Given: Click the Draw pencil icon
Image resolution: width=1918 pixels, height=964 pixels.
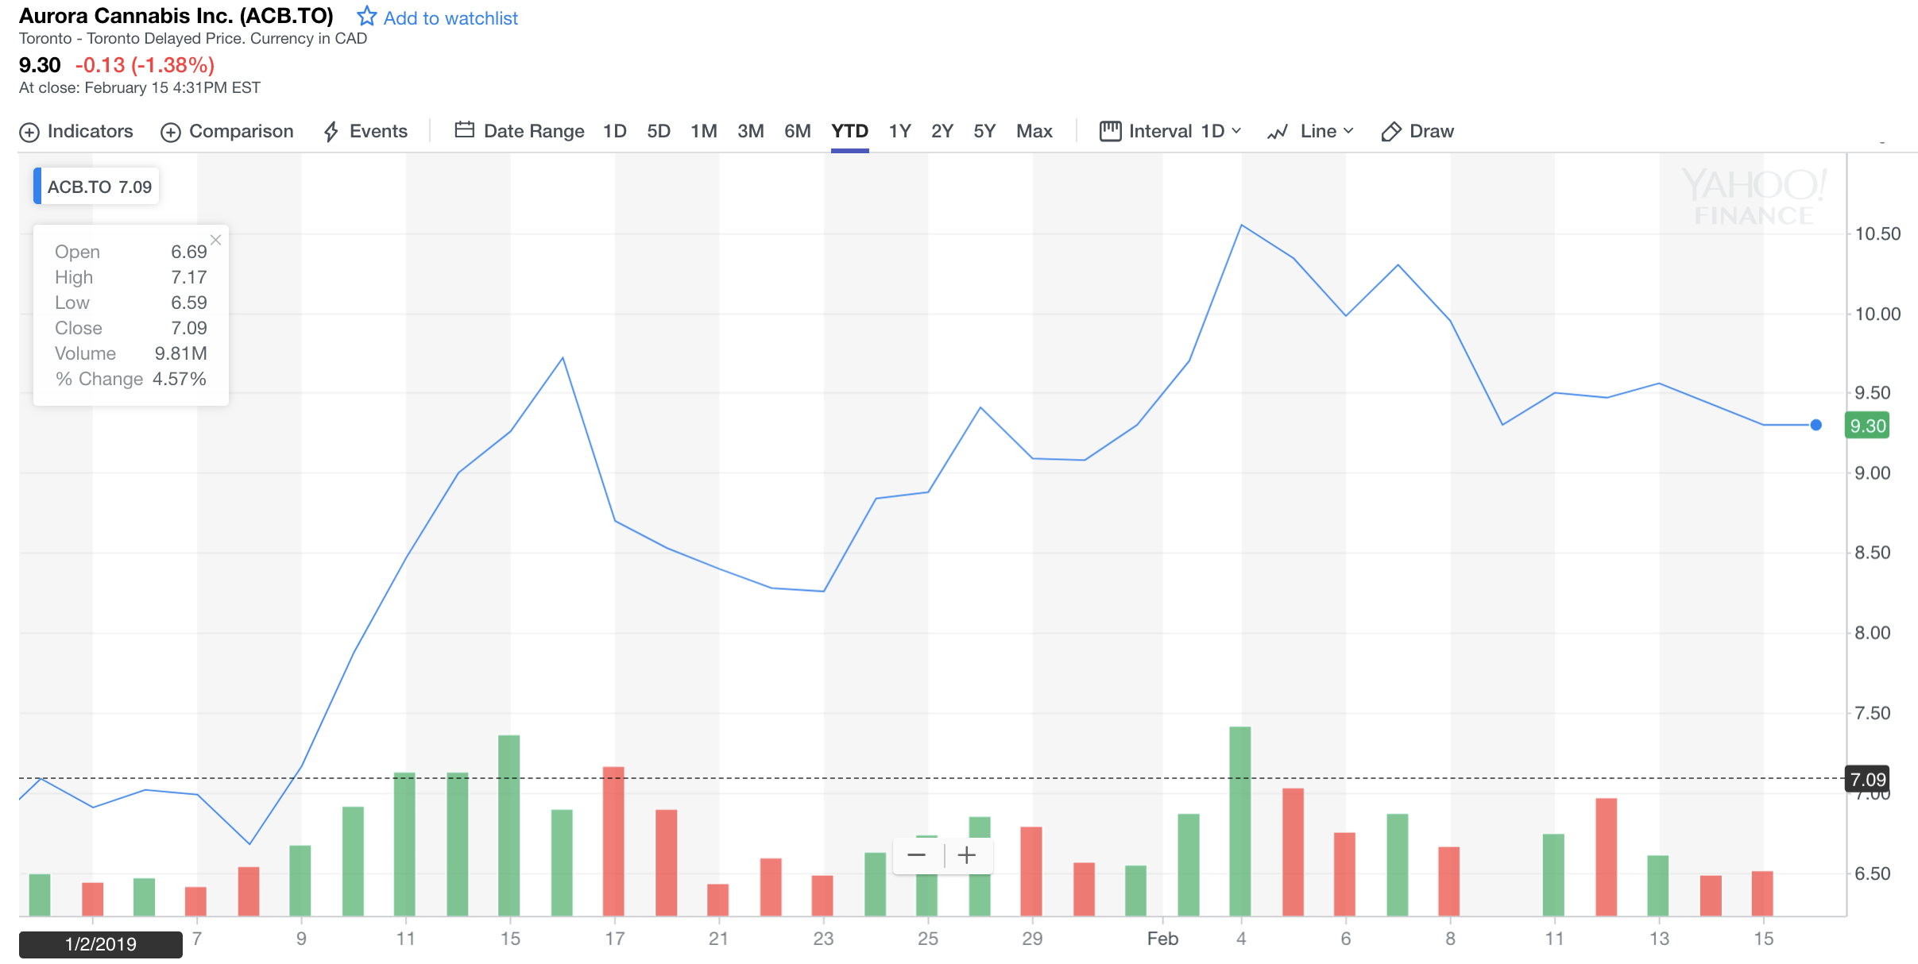Looking at the screenshot, I should (x=1390, y=132).
